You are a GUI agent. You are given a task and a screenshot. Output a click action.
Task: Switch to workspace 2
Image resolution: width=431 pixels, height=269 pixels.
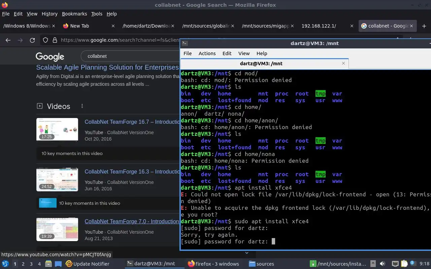click(x=23, y=264)
